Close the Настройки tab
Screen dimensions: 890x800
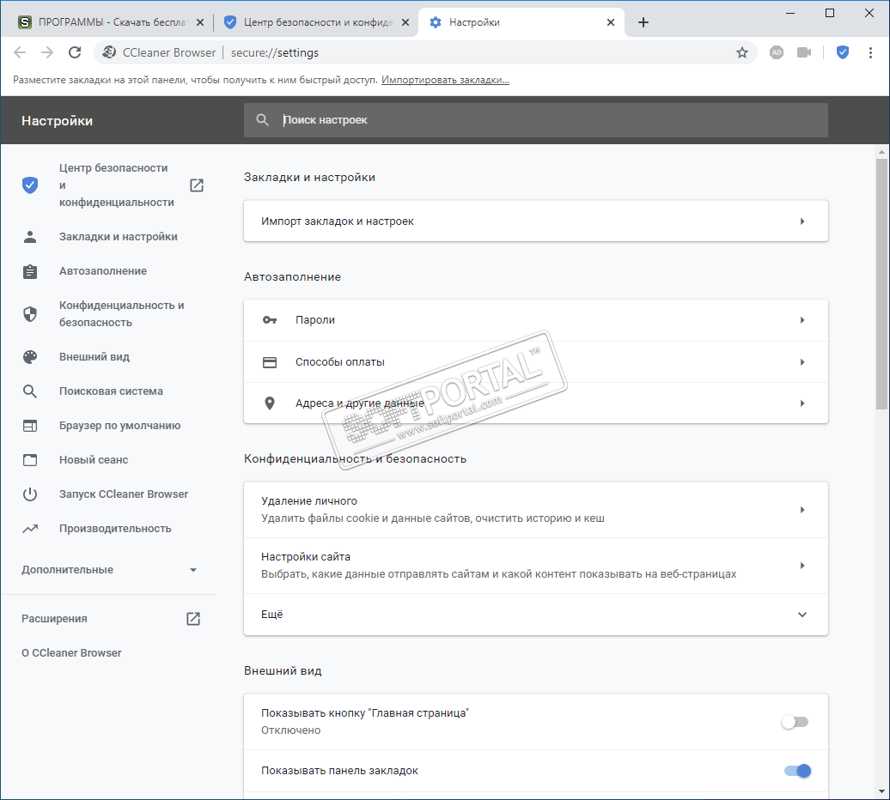[610, 22]
